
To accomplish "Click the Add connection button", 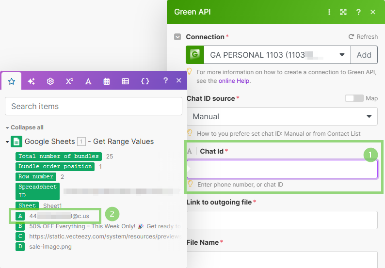I will click(x=364, y=55).
